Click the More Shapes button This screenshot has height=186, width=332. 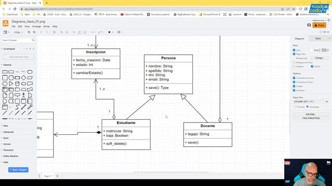19,170
